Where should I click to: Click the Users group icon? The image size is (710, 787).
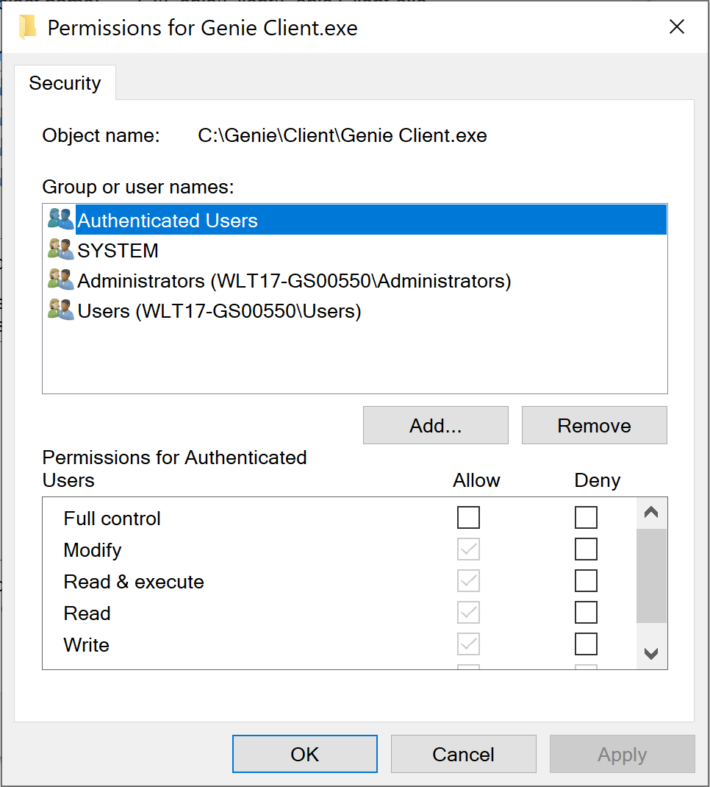click(61, 310)
